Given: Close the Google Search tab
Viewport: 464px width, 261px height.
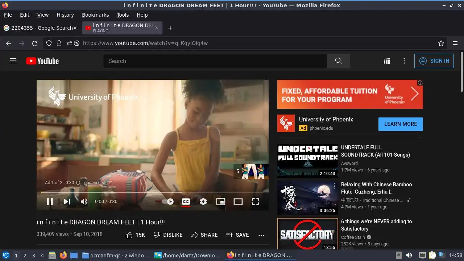Looking at the screenshot, I should [x=75, y=28].
